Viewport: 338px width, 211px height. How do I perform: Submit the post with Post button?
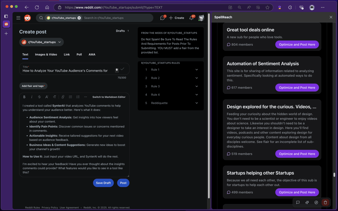[123, 183]
